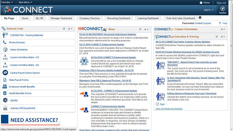Open the Main Menu dropdown
The height and width of the screenshot is (131, 233).
[x=25, y=3]
